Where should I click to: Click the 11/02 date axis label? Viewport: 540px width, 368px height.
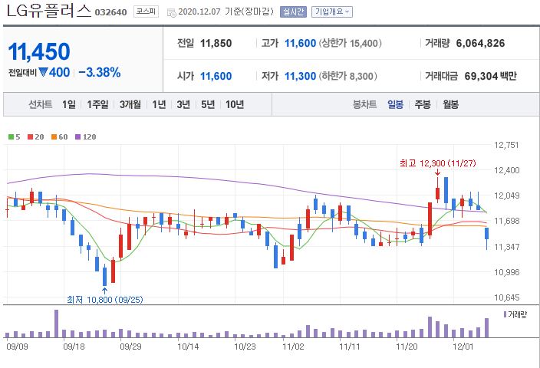click(x=293, y=346)
